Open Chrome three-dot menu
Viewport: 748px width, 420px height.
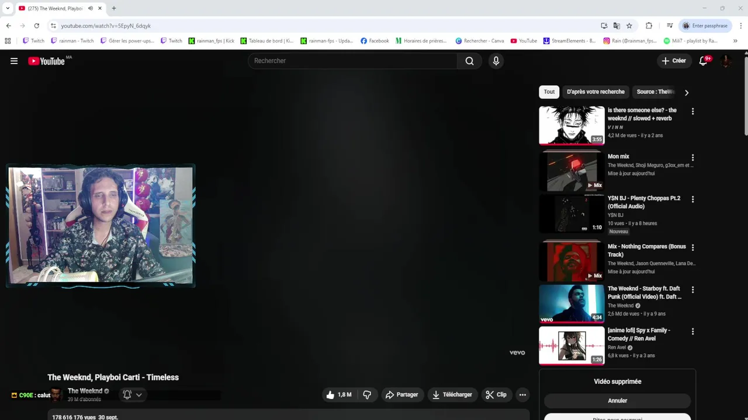coord(741,26)
